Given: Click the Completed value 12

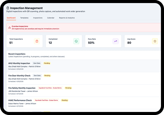Looking at the screenshot, I should 50,43.
